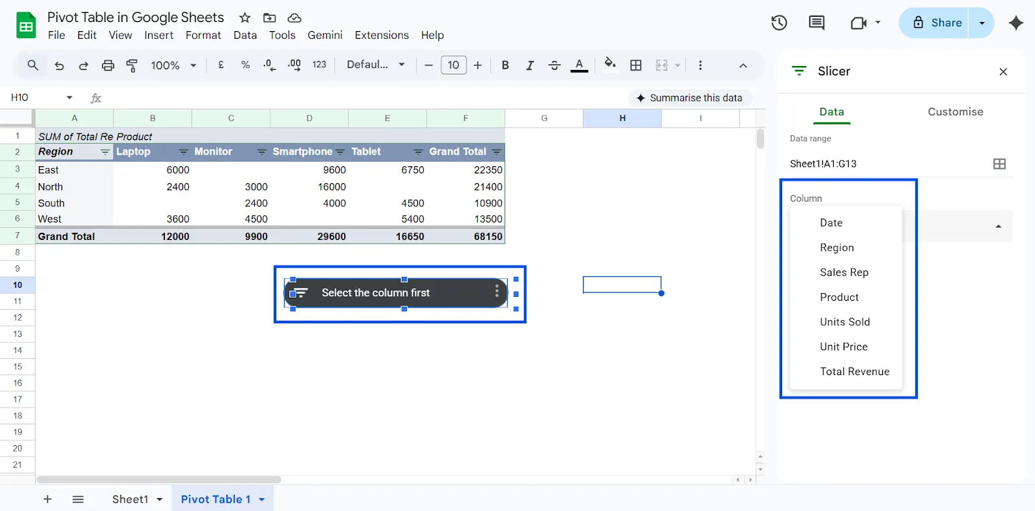Choose Total Revenue from column list
The height and width of the screenshot is (511, 1035).
point(854,371)
